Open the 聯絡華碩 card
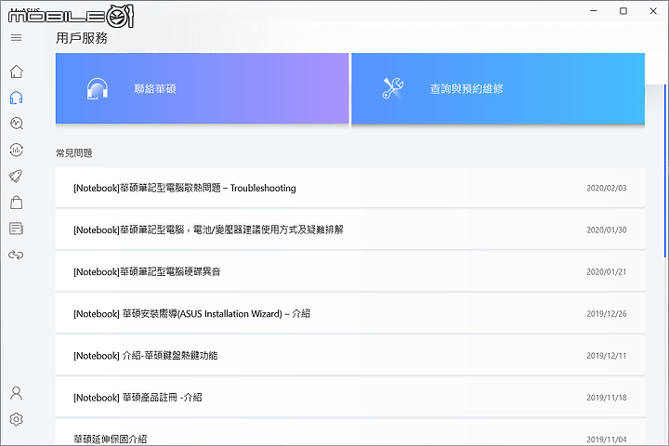This screenshot has height=446, width=669. (203, 88)
